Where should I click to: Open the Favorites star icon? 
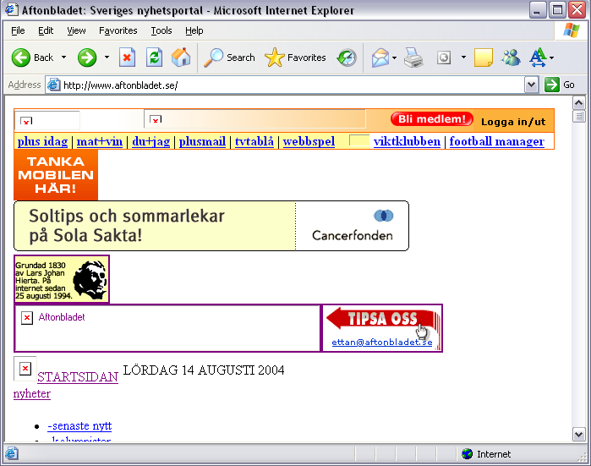point(275,58)
